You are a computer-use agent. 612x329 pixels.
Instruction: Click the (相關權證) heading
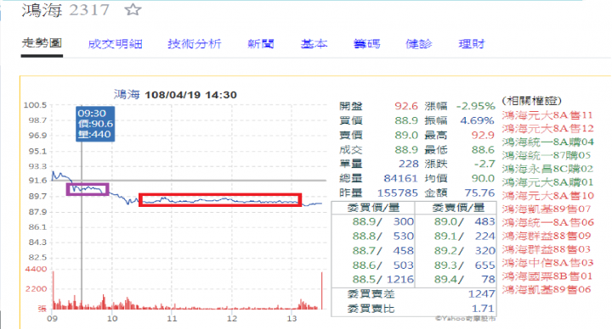(531, 101)
